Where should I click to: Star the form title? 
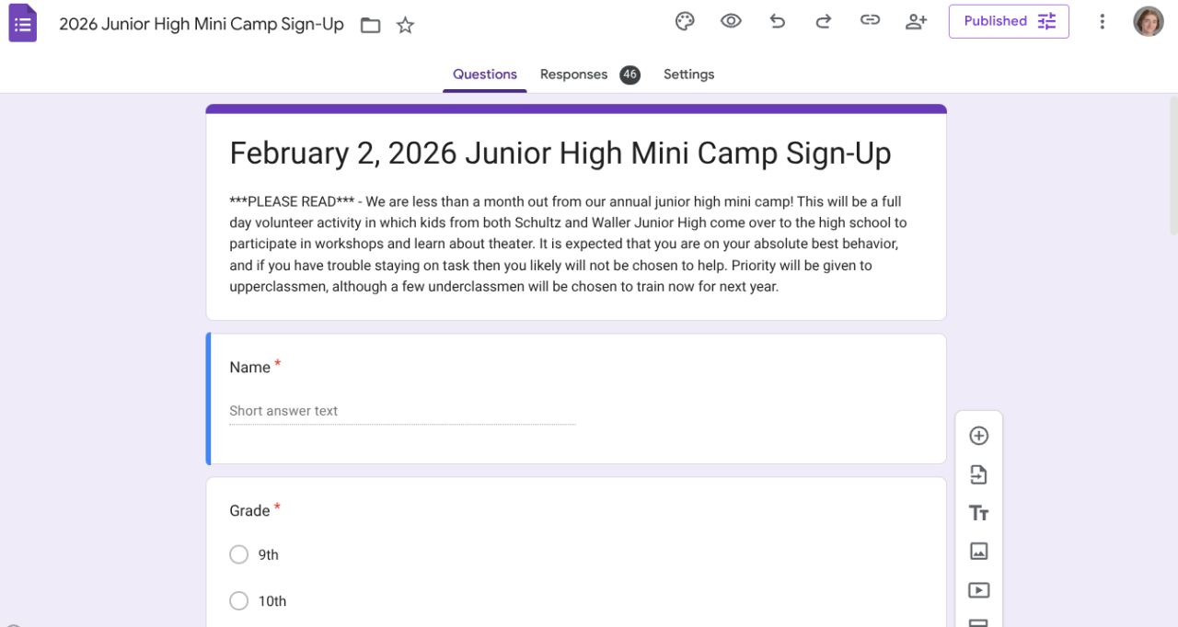pos(405,25)
